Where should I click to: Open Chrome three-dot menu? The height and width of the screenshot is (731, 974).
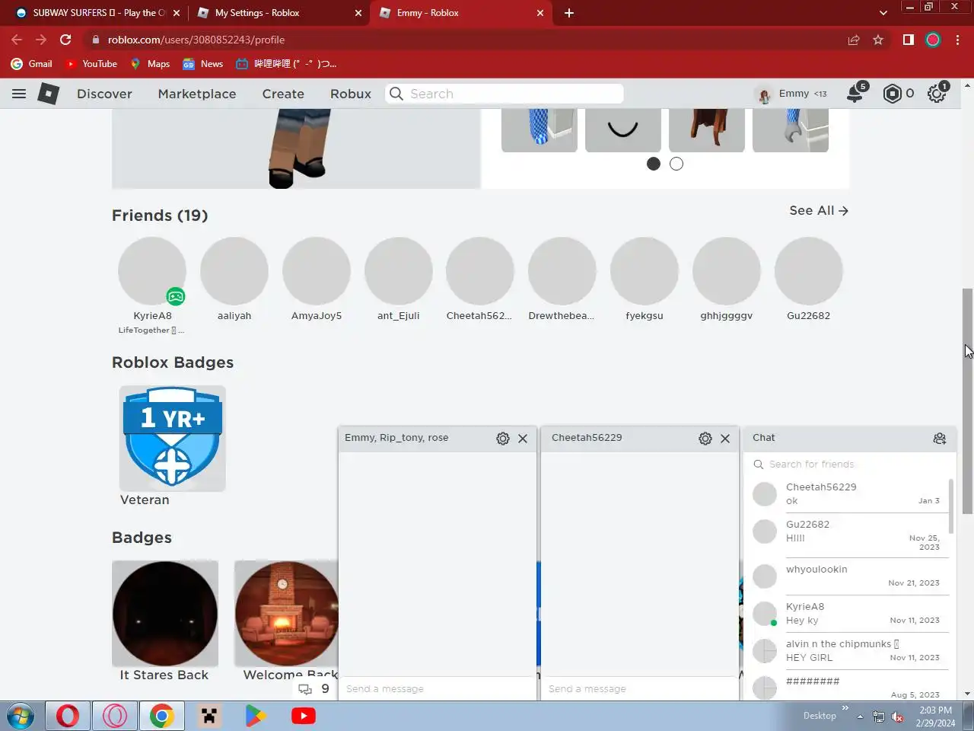(x=957, y=40)
